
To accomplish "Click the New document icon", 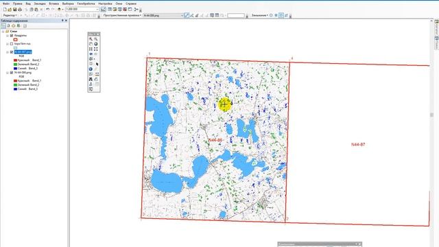I will click(5, 9).
